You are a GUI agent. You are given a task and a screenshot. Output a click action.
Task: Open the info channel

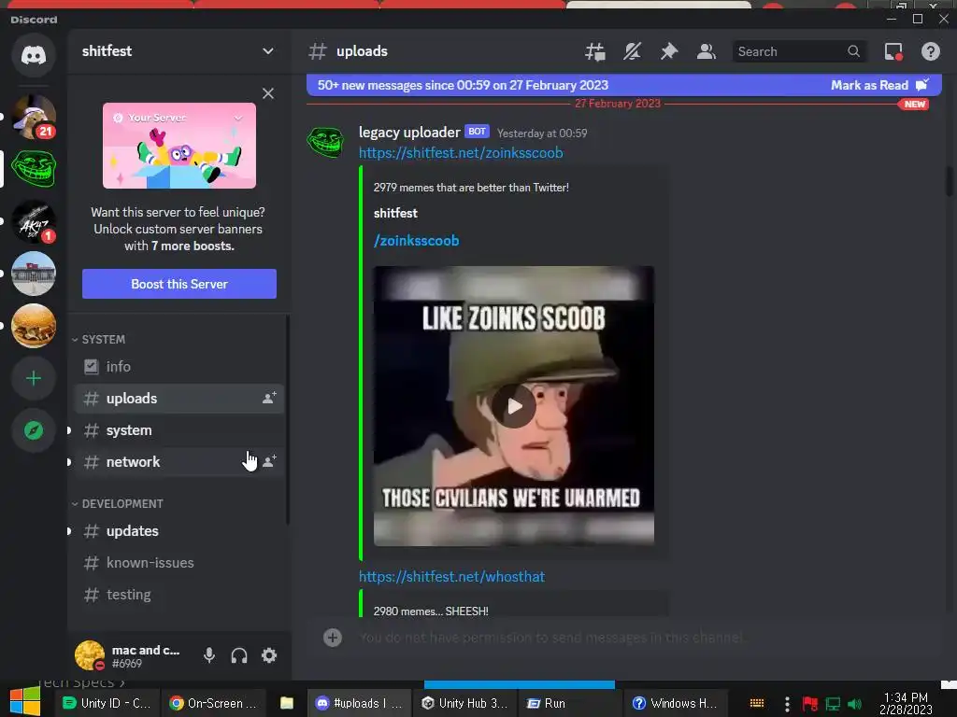[179, 366]
